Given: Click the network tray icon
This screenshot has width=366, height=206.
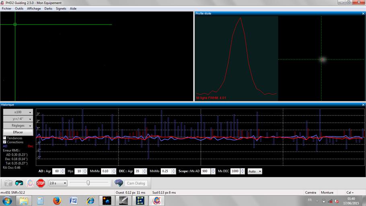Looking at the screenshot, I should [x=330, y=201].
